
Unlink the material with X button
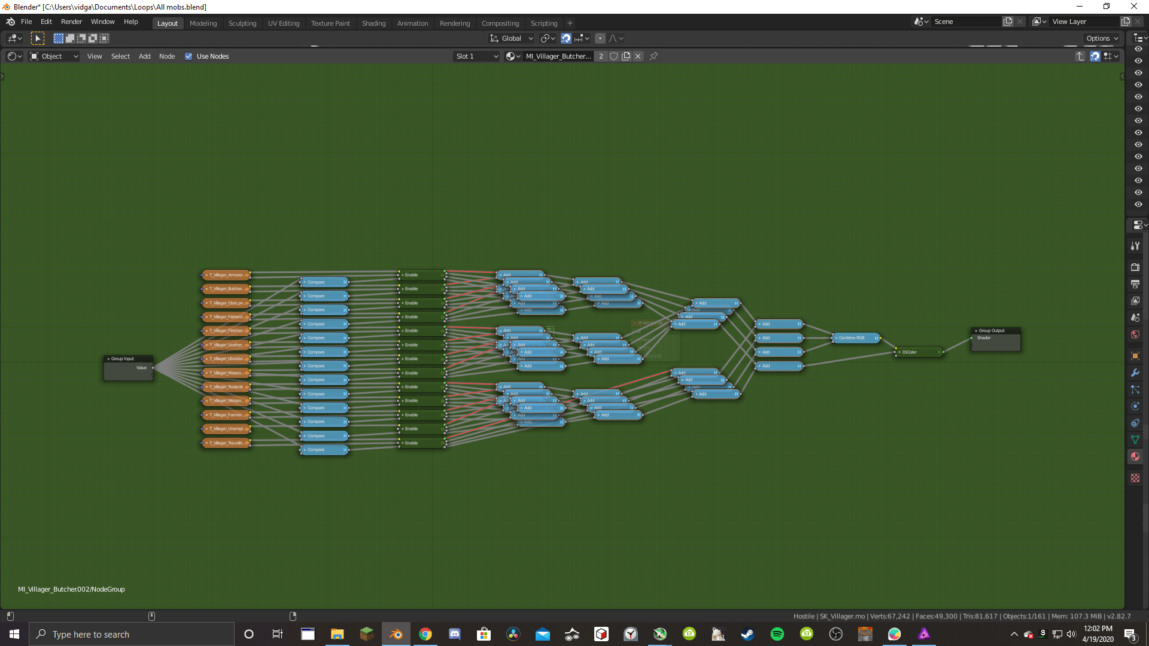(x=638, y=56)
